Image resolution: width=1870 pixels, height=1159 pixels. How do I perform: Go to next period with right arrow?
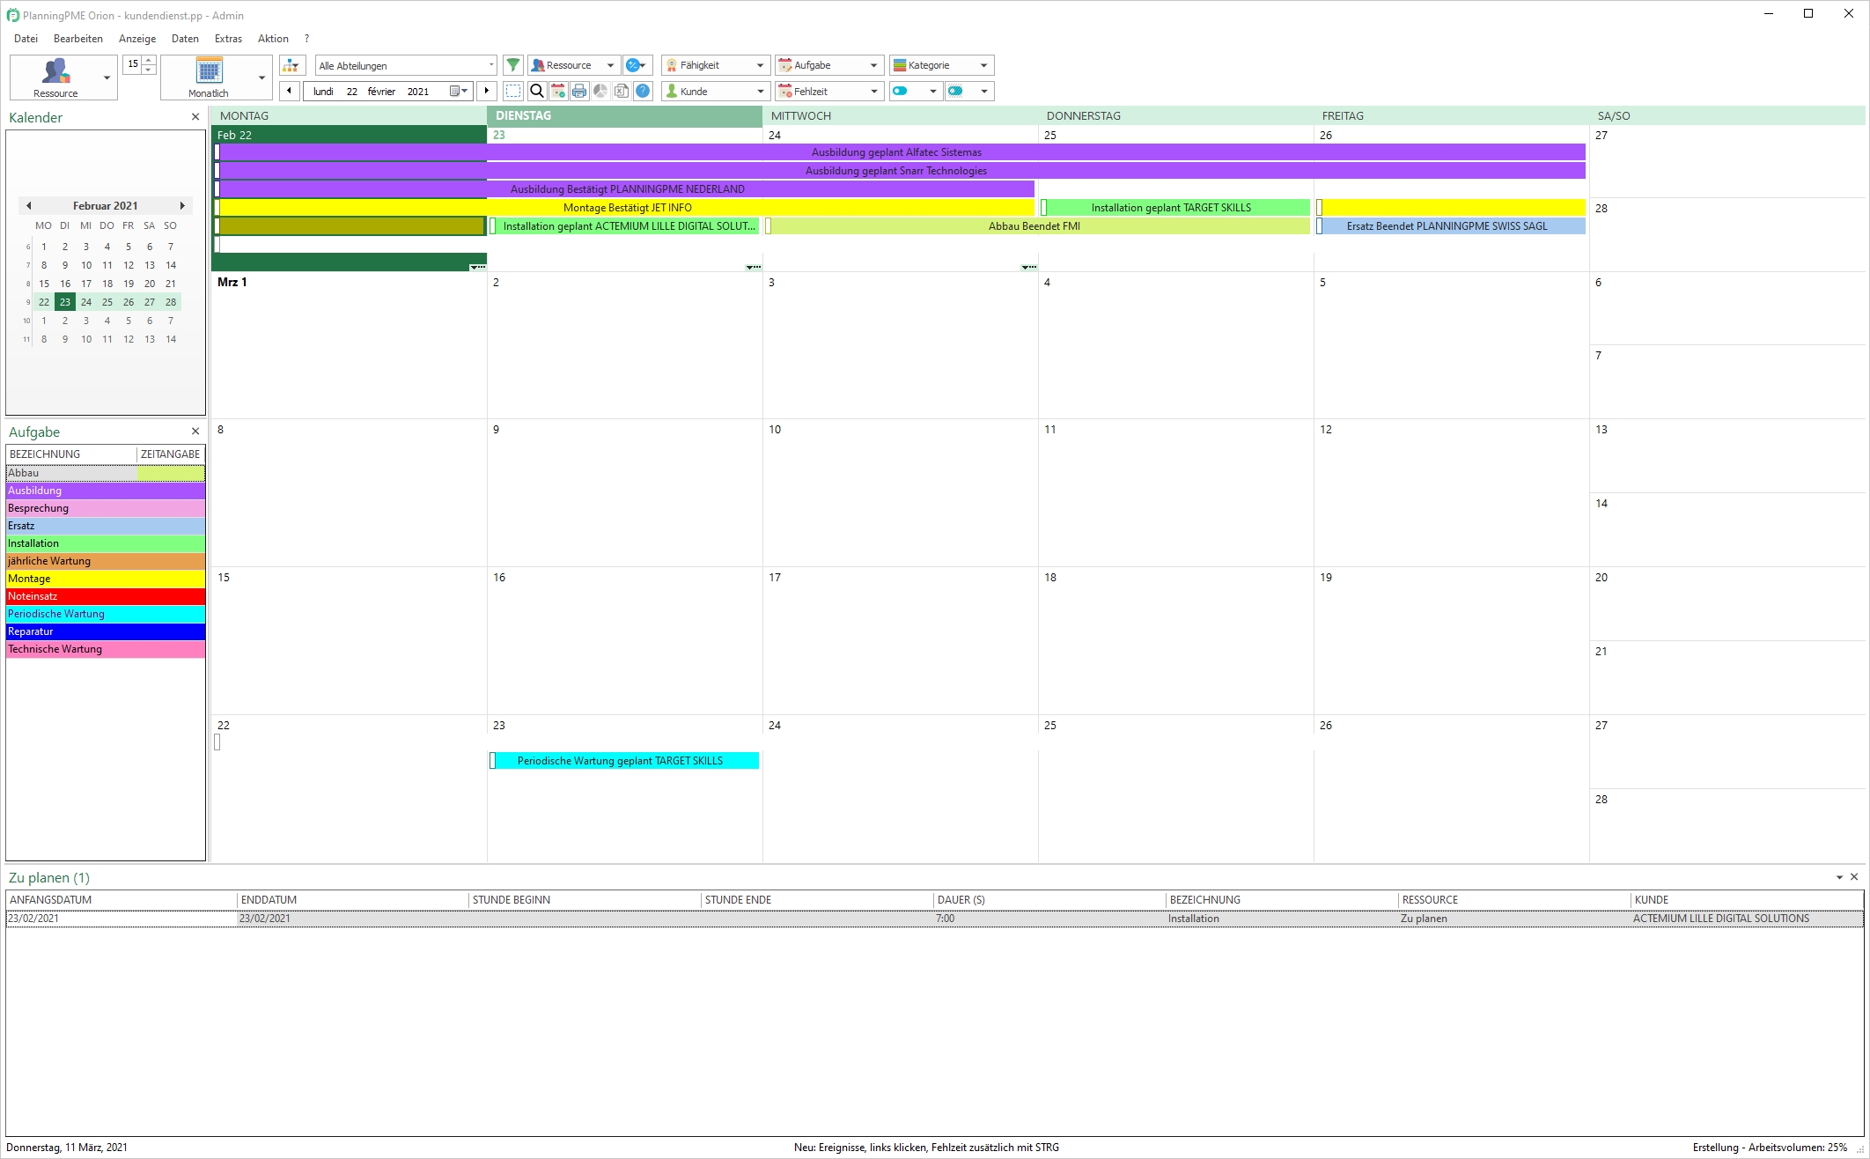coord(487,91)
